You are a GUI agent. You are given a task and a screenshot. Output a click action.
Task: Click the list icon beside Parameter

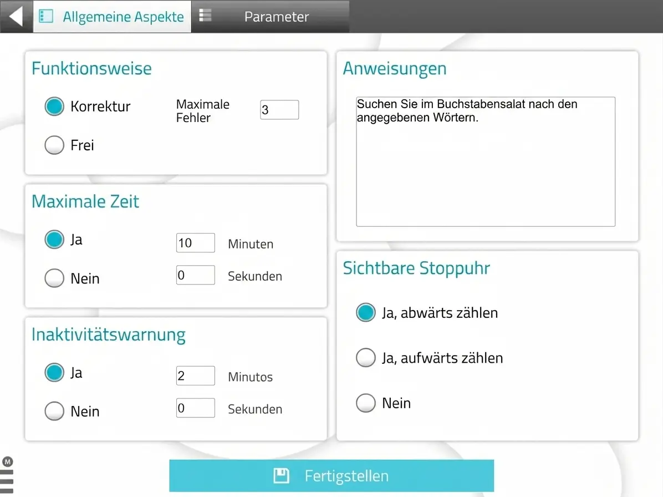205,15
